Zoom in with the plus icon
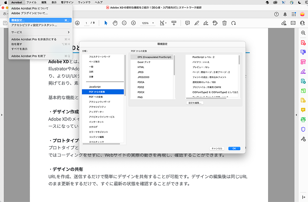308x202 pixels. tap(133, 23)
